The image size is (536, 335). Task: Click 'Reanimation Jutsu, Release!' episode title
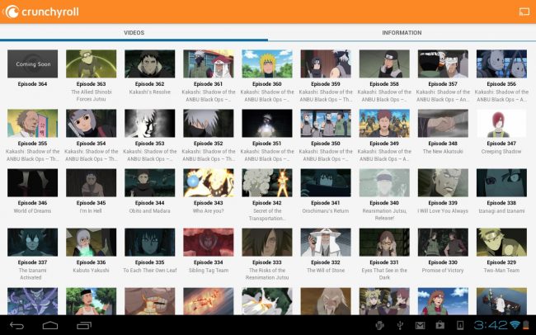[x=384, y=215]
